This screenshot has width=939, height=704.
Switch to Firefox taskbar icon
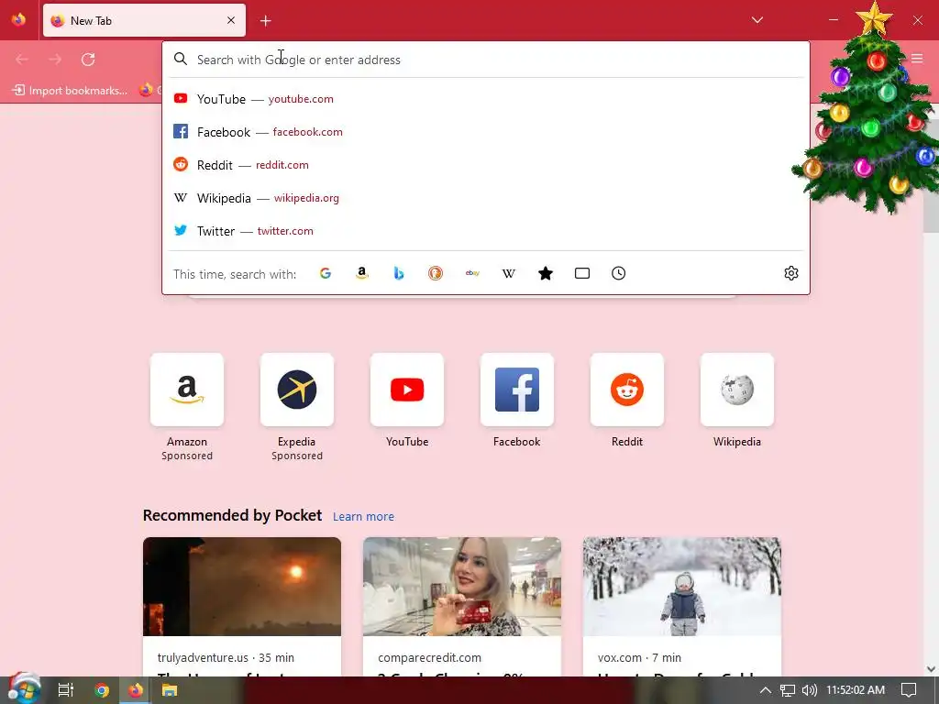[x=136, y=690]
